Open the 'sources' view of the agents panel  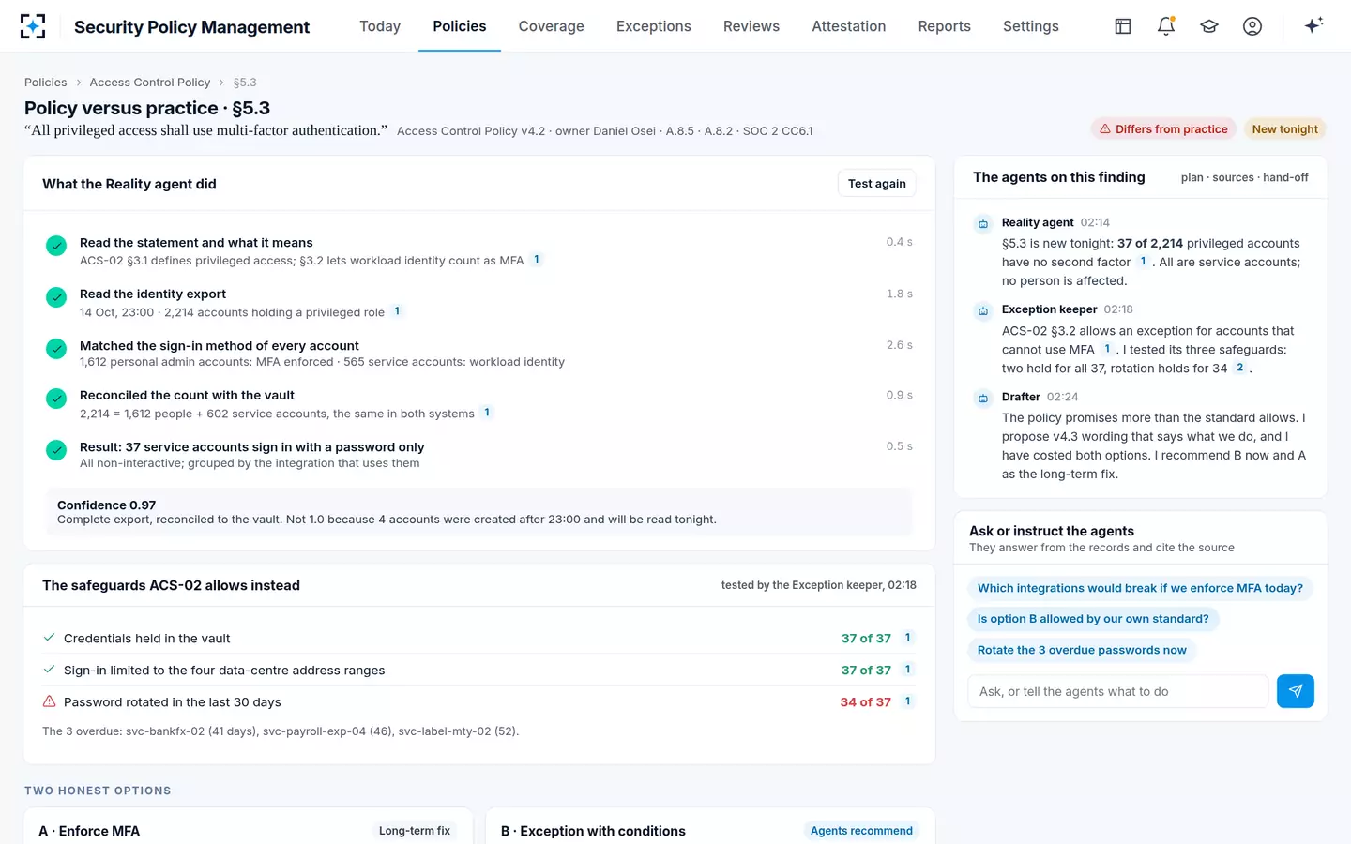1233,177
